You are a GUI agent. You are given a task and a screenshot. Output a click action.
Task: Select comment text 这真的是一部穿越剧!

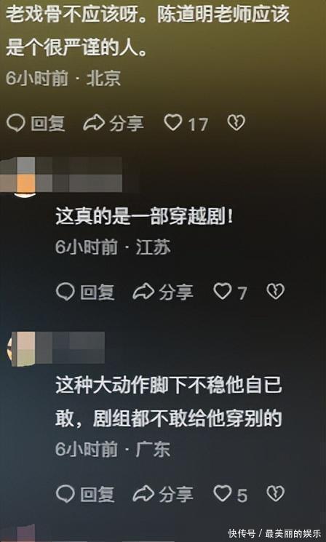click(144, 218)
